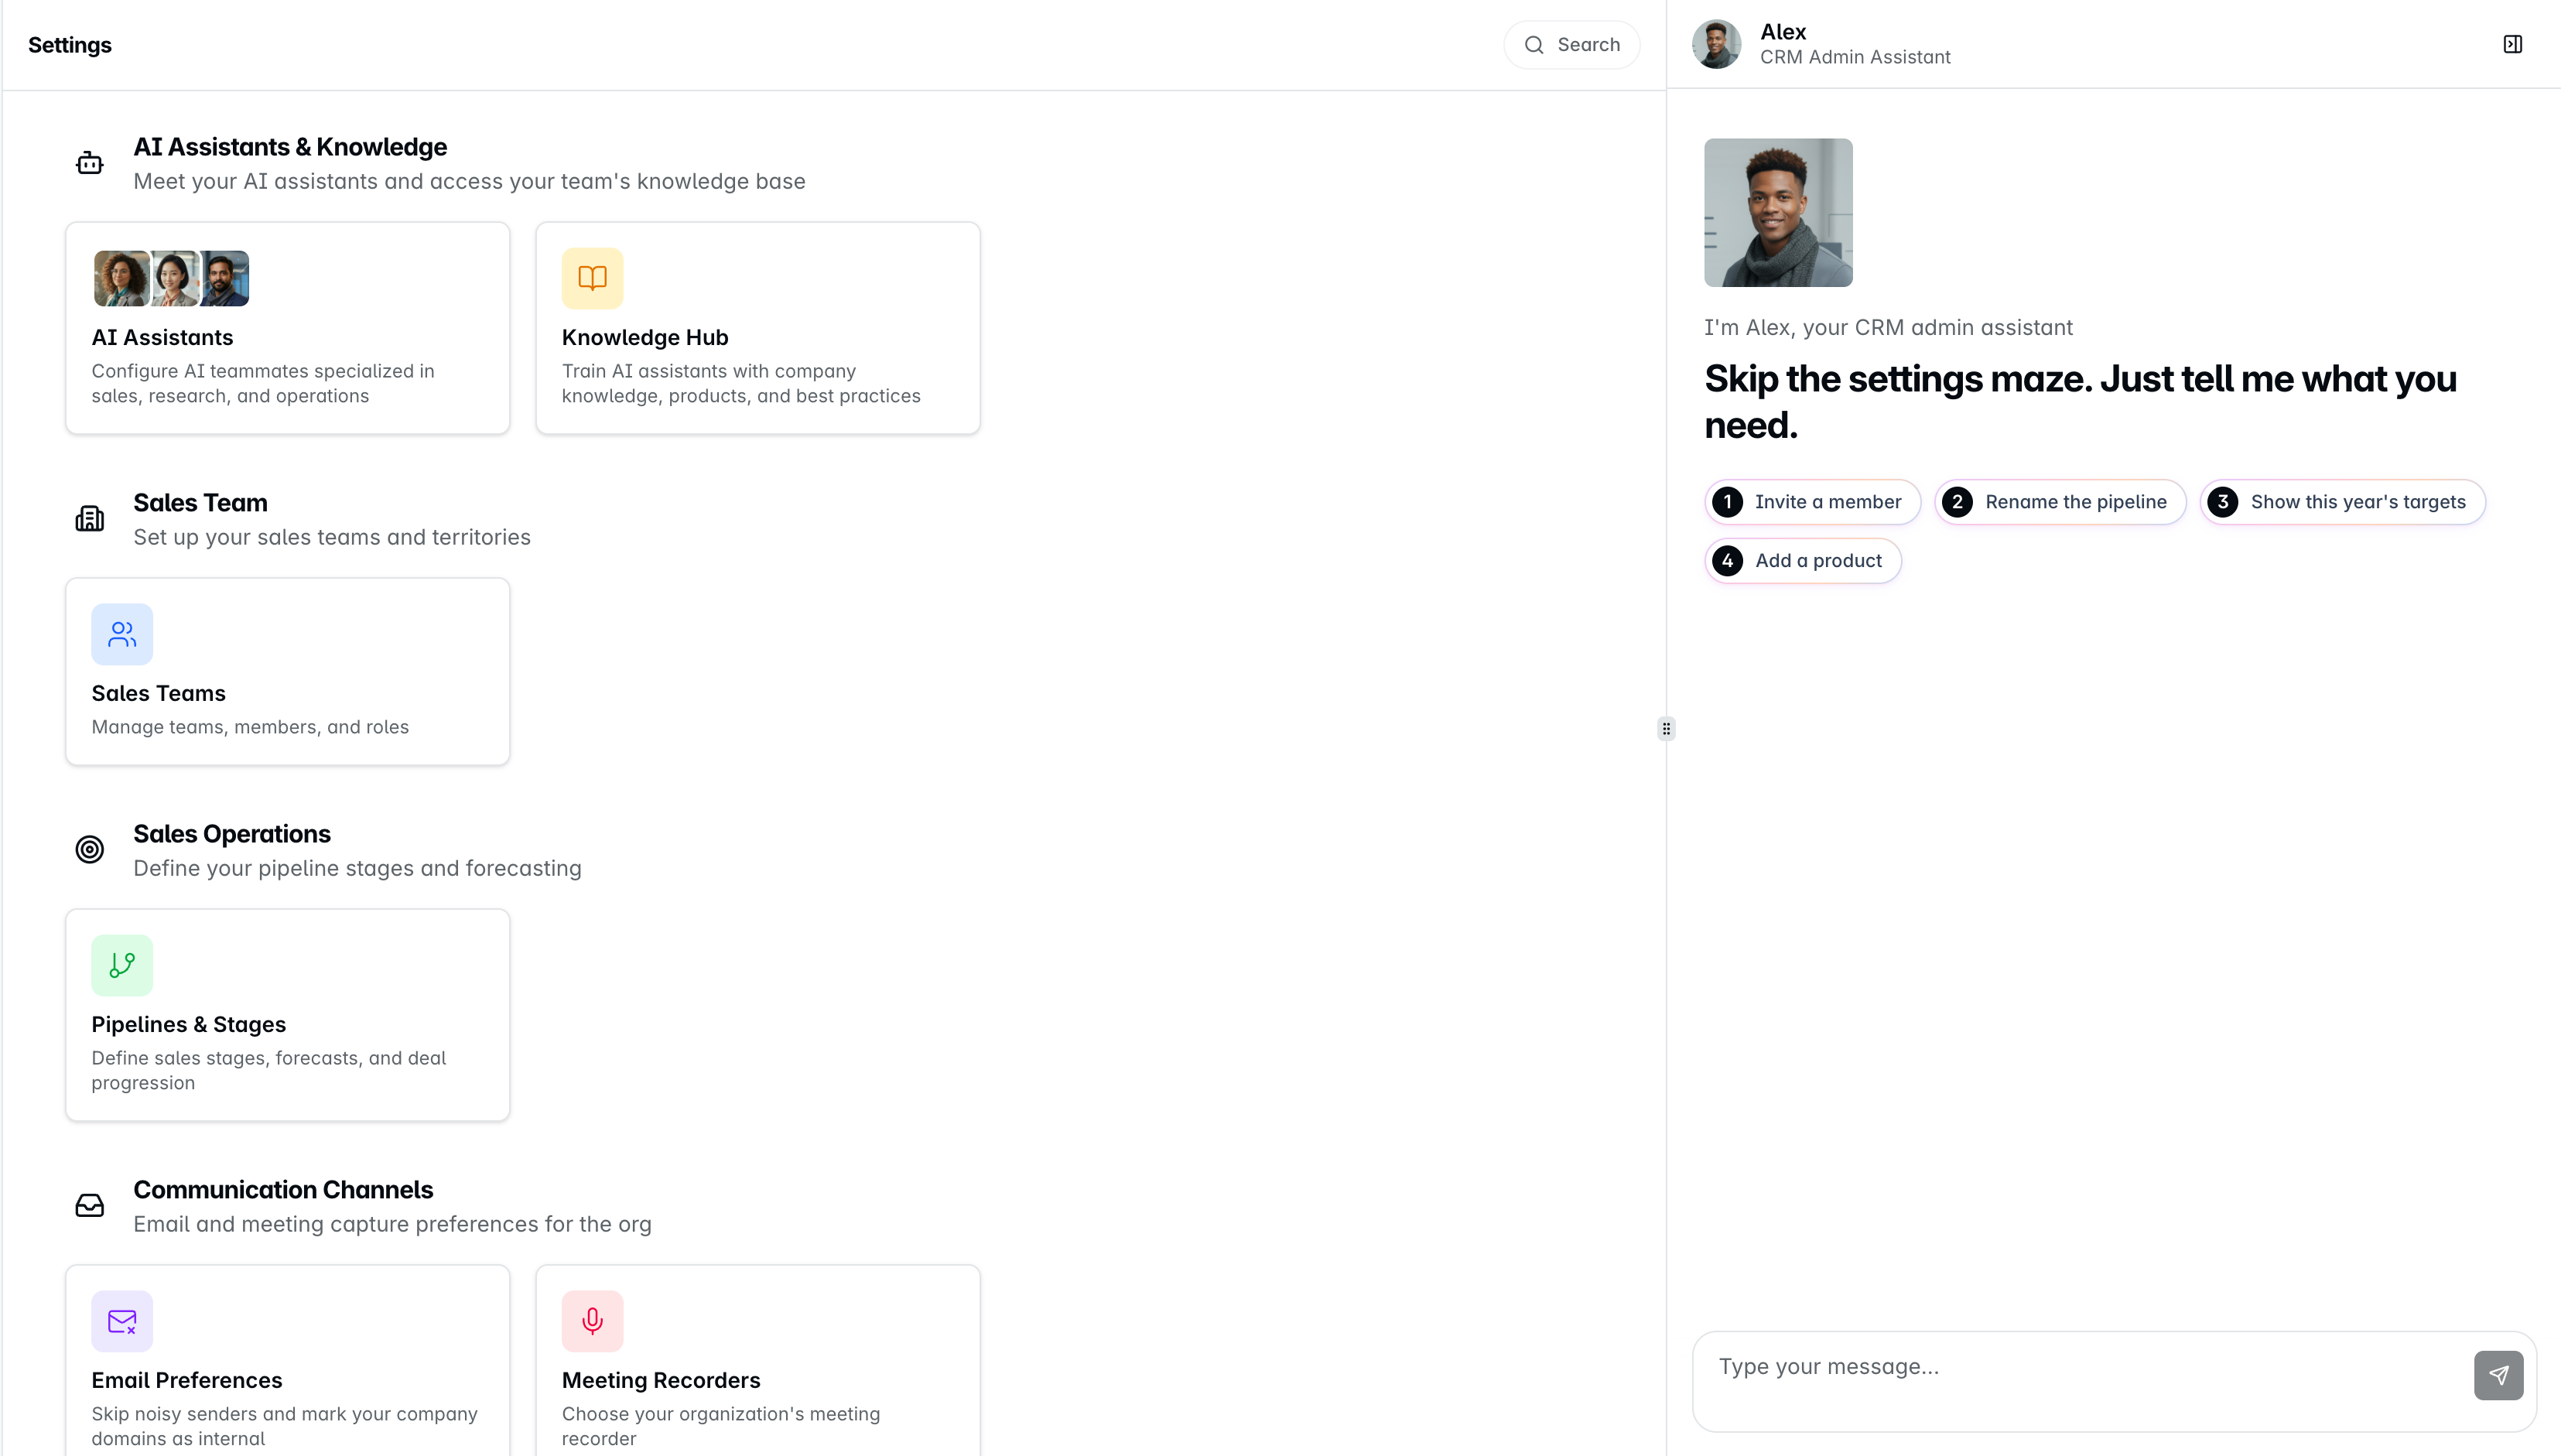Click "Manage teams, members, and roles" text
Screen dimensions: 2561x1456
point(250,727)
